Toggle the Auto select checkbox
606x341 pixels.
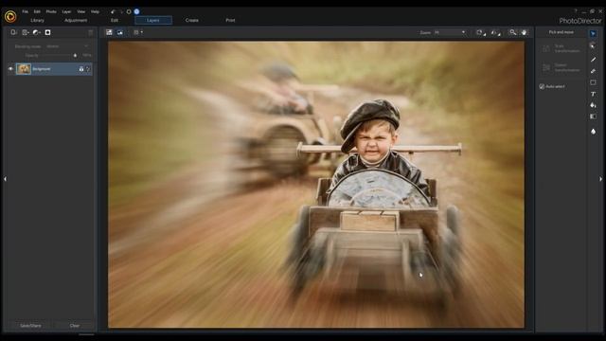tap(542, 86)
